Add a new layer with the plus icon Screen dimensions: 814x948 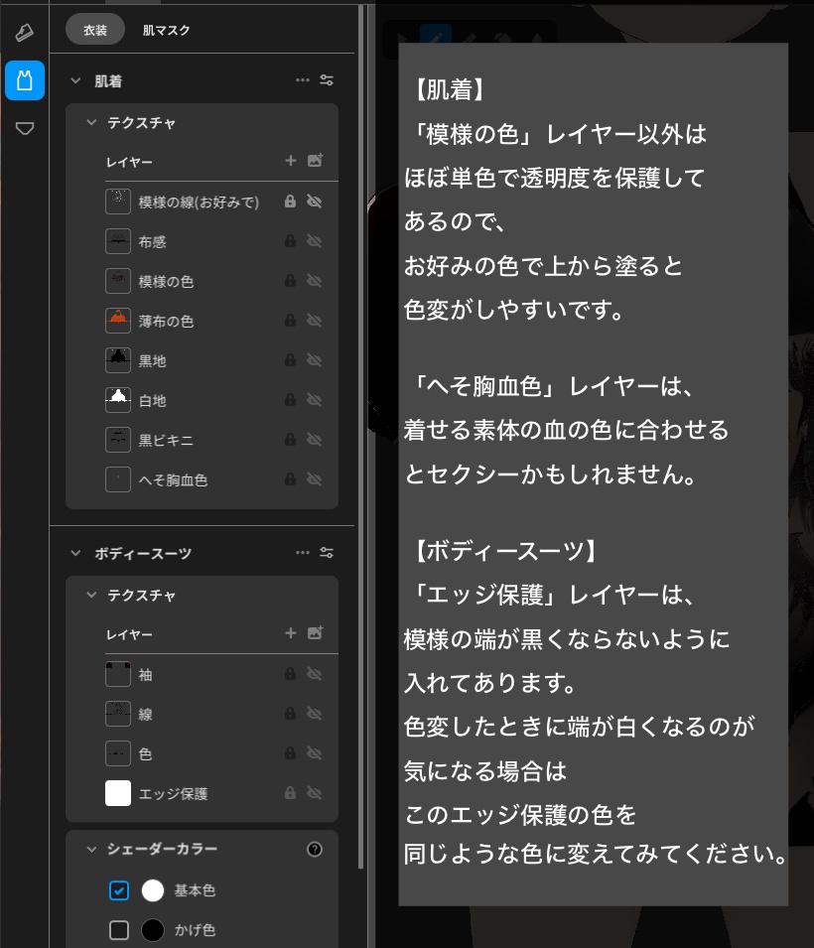[291, 161]
